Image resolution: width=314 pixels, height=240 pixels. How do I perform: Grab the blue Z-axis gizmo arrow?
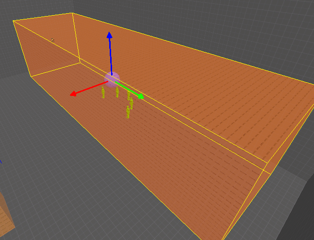pyautogui.click(x=110, y=53)
